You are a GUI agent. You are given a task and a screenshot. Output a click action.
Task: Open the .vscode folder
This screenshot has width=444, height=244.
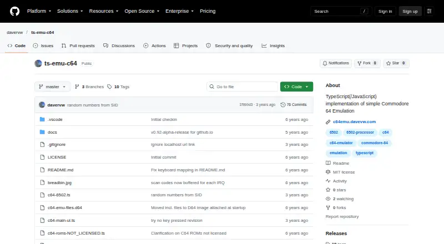(x=55, y=119)
